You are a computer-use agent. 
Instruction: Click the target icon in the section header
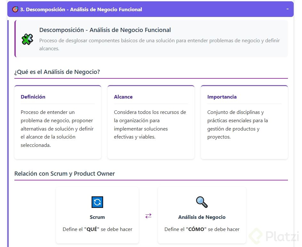coord(15,10)
